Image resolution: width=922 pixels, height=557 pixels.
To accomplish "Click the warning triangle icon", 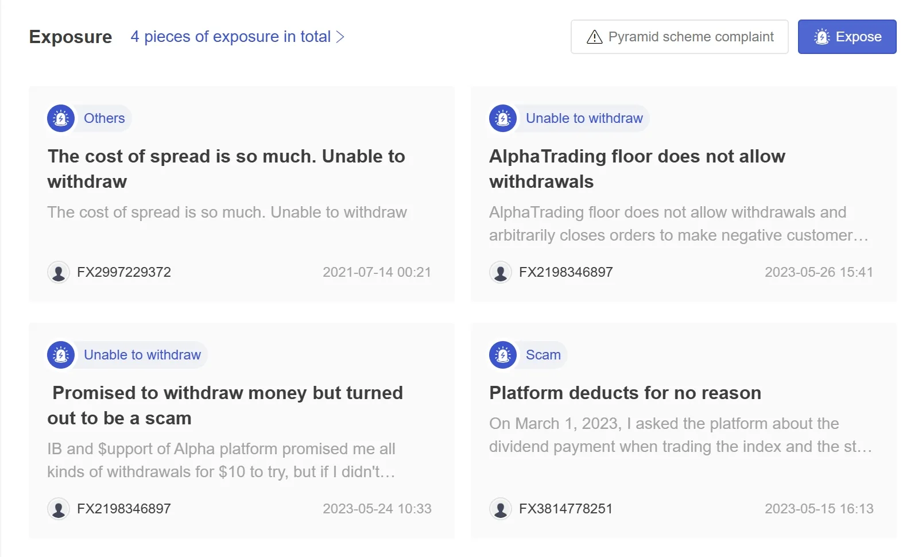I will (595, 37).
